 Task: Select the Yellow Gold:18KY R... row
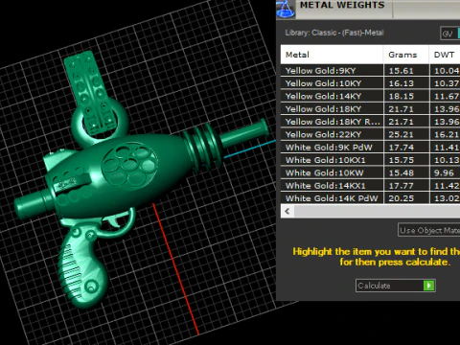tap(370, 122)
